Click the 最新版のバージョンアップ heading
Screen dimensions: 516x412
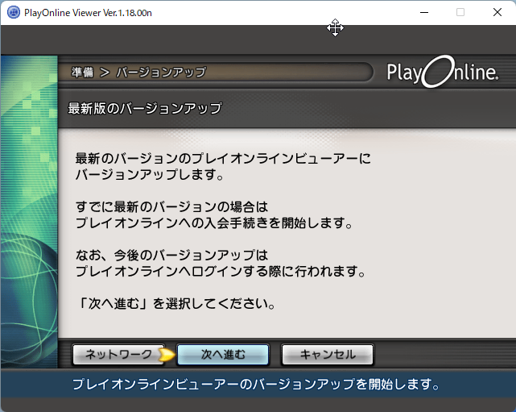tap(145, 108)
